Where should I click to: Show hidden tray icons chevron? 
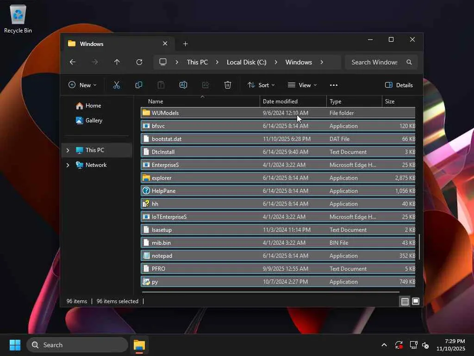384,345
